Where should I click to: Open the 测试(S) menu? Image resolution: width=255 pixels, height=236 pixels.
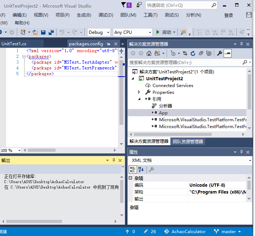click(172, 15)
